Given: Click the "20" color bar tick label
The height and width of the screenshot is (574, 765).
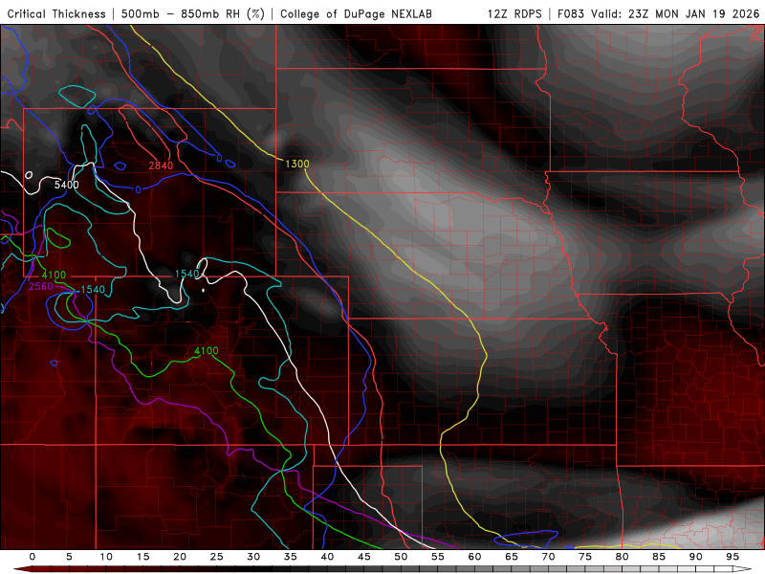Looking at the screenshot, I should pyautogui.click(x=180, y=557).
